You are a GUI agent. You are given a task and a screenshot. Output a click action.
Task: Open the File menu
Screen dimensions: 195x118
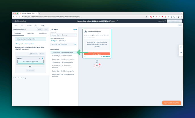tap(16, 25)
